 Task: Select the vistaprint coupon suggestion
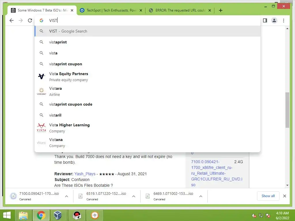[x=147, y=64]
